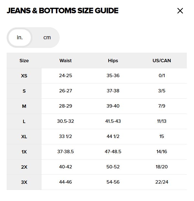This screenshot has width=194, height=201.
Task: Click hips value 44 1/2
Action: (113, 136)
